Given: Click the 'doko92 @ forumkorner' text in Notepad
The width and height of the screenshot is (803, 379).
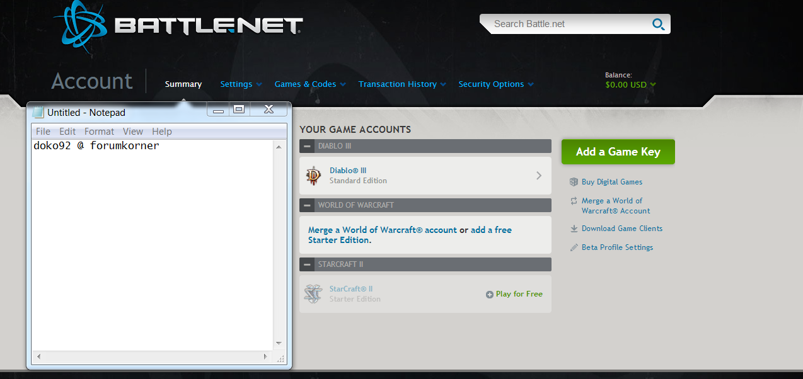Looking at the screenshot, I should tap(96, 145).
